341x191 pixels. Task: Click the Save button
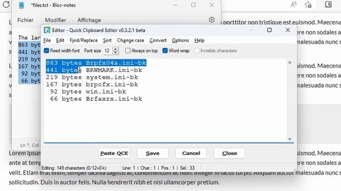[x=153, y=153]
